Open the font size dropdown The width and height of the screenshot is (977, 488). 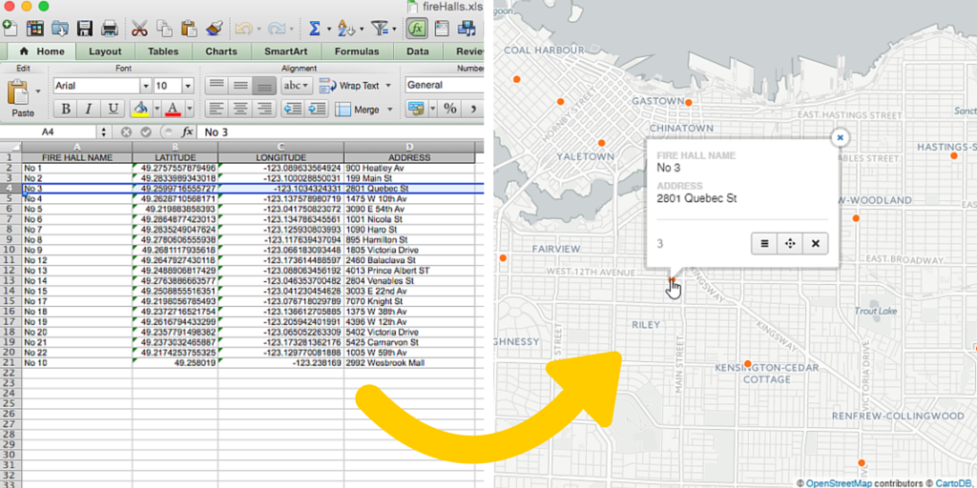188,86
